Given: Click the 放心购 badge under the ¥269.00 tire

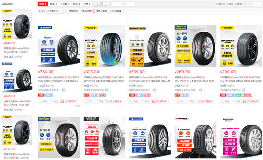Looking at the screenshot, I should click(x=185, y=95).
